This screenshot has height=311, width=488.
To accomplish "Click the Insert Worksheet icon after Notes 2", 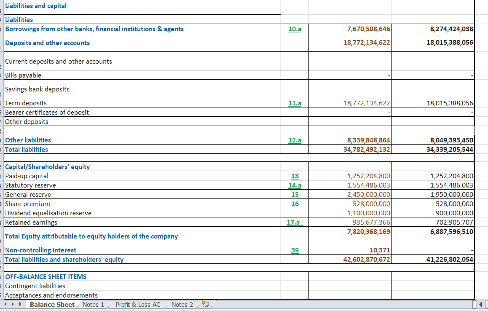I will [205, 304].
